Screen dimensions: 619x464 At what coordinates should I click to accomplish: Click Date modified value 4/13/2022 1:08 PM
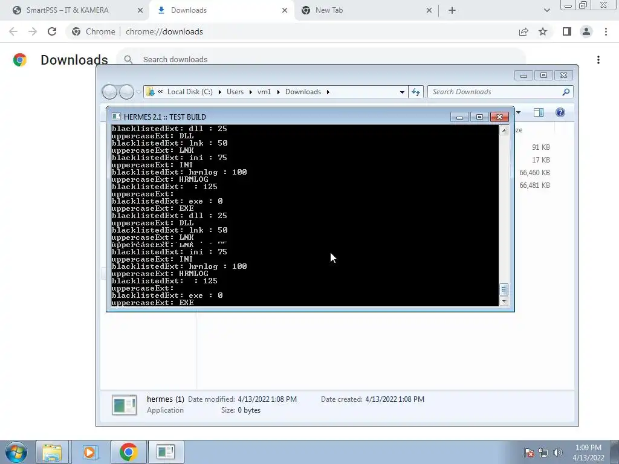point(267,399)
